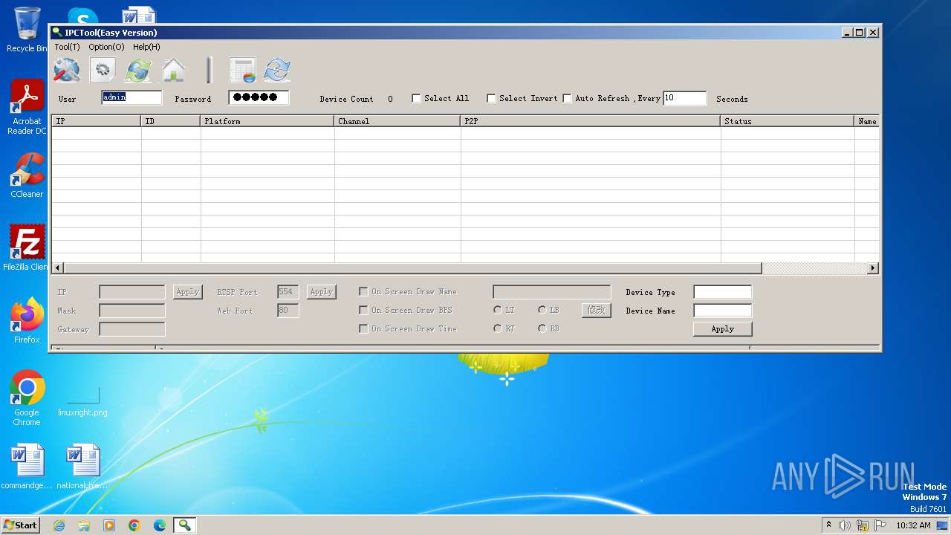Click the ID column header
Screen dimensions: 951x535
coord(171,121)
